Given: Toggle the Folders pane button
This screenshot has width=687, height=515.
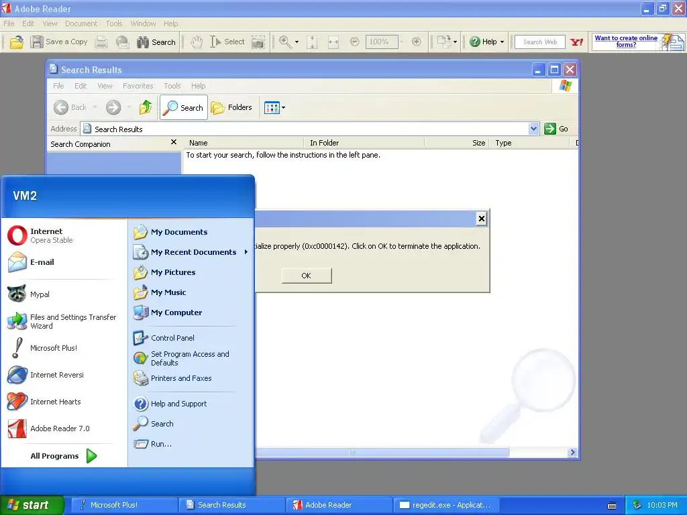Looking at the screenshot, I should tap(231, 107).
